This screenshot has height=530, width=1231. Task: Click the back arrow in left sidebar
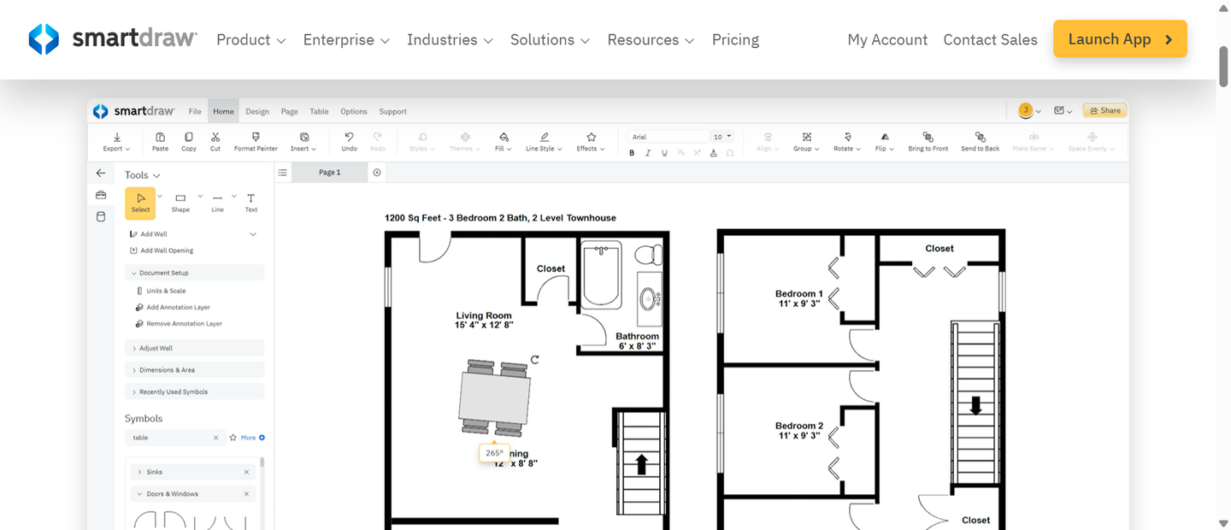pos(101,174)
